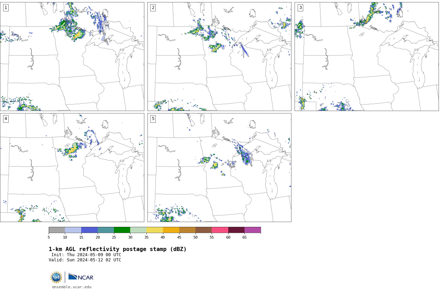The height and width of the screenshot is (291, 442).
Task: Click the colorbar tick label 20
Action: coord(98,237)
